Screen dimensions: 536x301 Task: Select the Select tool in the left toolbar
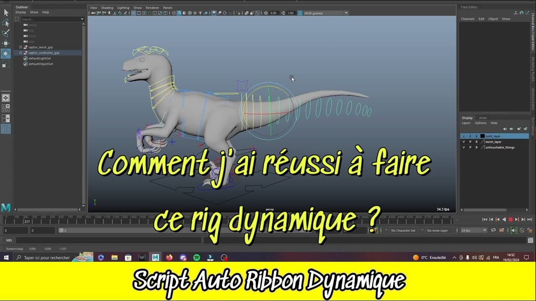[x=6, y=12]
